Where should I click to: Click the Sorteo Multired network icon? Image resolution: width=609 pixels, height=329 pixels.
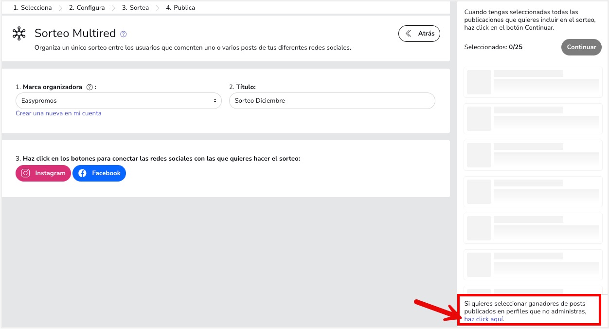click(18, 34)
